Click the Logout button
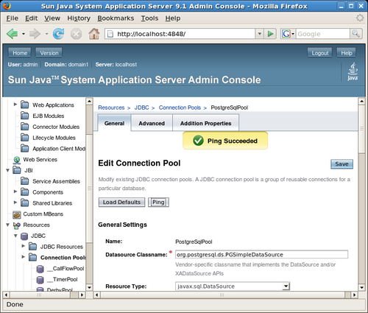The image size is (368, 313). pyautogui.click(x=320, y=53)
